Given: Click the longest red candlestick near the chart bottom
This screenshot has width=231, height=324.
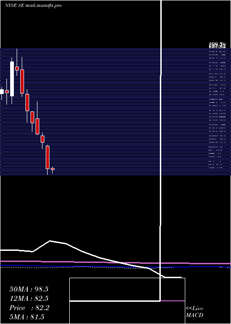Looking at the screenshot, I should 48,157.
